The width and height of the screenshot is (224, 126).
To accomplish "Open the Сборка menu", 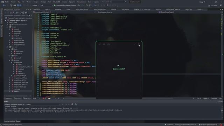I will [x=36, y=2].
